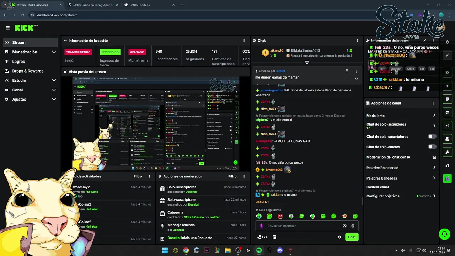Click the red angry emote in the quick emote row
The image size is (455, 256).
pyautogui.click(x=280, y=216)
